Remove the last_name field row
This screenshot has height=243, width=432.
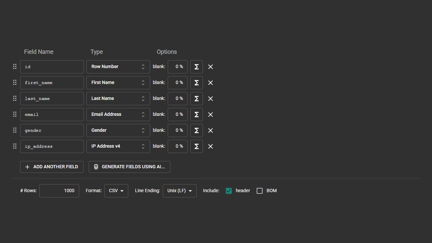click(x=211, y=98)
